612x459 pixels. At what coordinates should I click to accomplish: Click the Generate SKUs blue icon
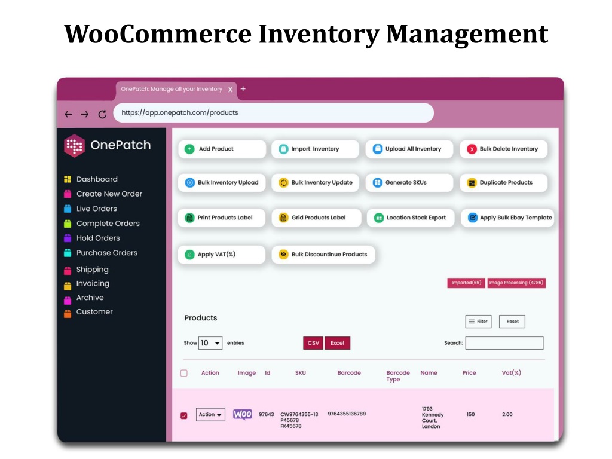[378, 182]
